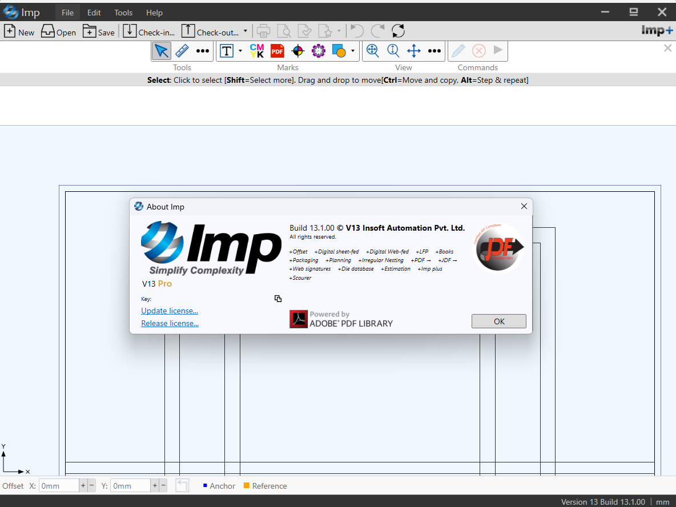The image size is (676, 507).
Task: Click Check-in toolbar button
Action: coord(149,31)
